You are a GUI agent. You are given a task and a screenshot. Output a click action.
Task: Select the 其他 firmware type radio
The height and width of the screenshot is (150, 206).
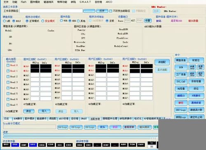coord(78,21)
